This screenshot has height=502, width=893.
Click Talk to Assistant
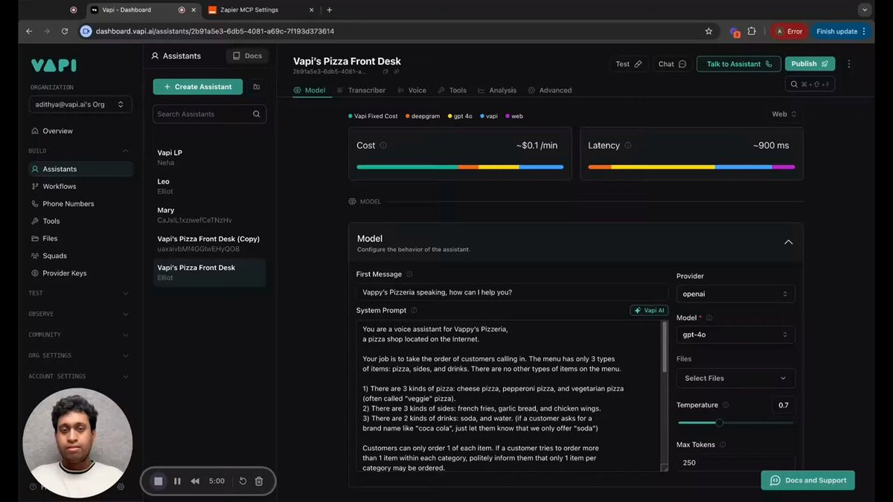click(739, 64)
